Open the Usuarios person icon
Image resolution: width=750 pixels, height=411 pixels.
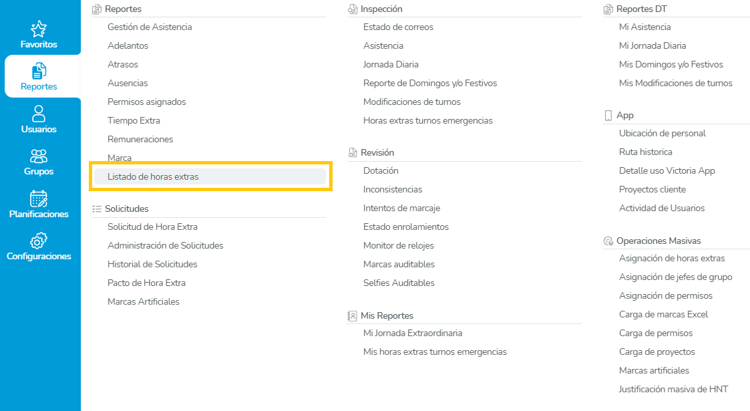pos(39,114)
